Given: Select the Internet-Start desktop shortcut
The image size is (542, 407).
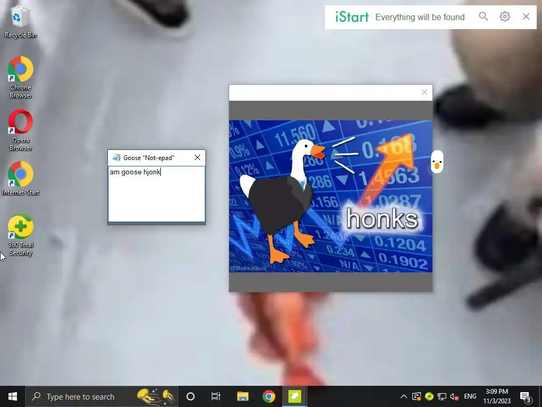Looking at the screenshot, I should click(x=21, y=179).
